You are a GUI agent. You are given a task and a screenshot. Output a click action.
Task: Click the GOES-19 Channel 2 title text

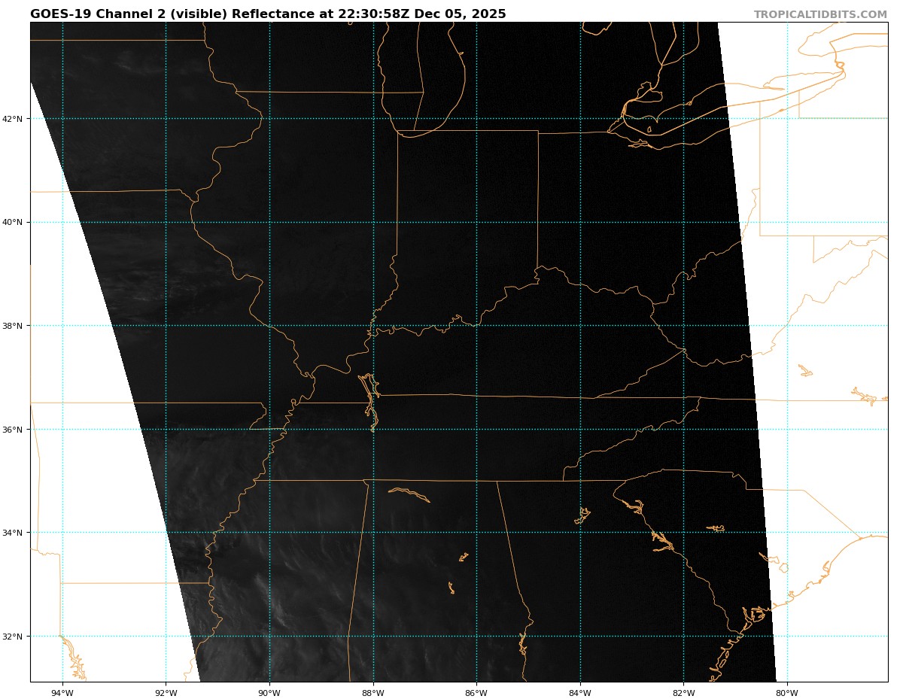[x=268, y=14]
